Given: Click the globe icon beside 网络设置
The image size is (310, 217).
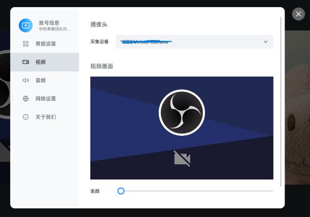Looking at the screenshot, I should click(25, 99).
